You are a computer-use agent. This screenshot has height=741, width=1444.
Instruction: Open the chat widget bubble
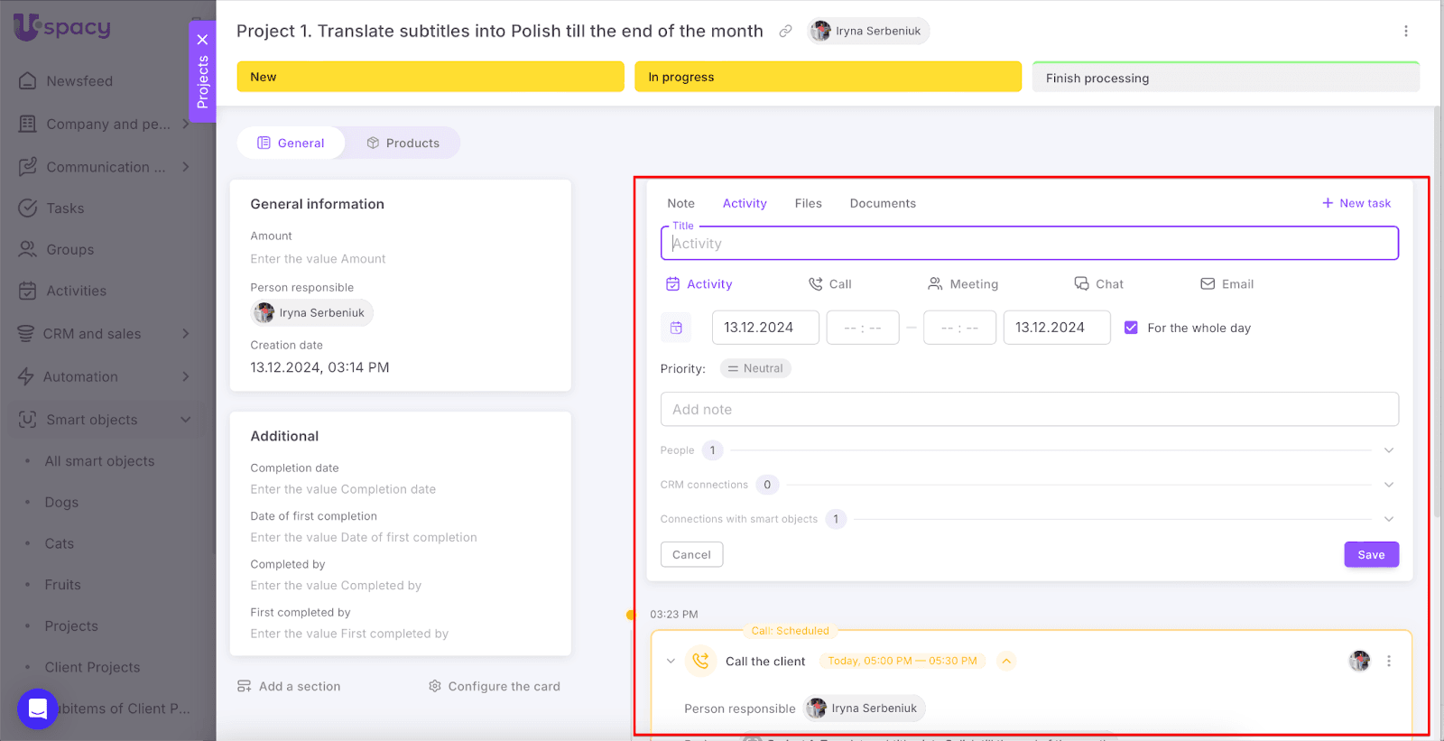pyautogui.click(x=38, y=709)
